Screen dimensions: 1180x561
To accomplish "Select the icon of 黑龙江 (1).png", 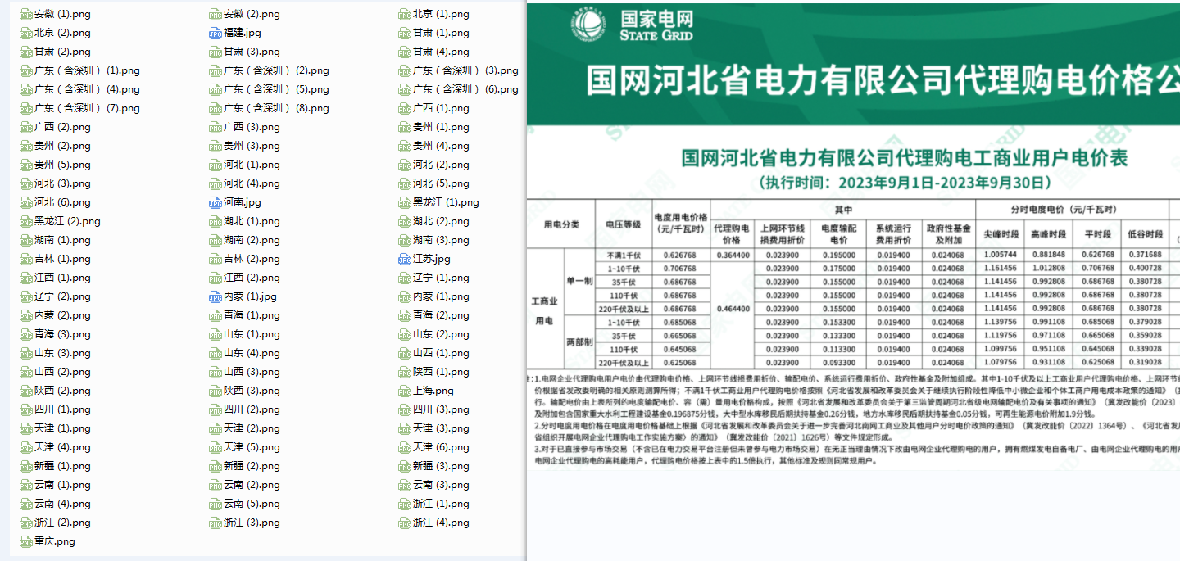I will coord(405,203).
